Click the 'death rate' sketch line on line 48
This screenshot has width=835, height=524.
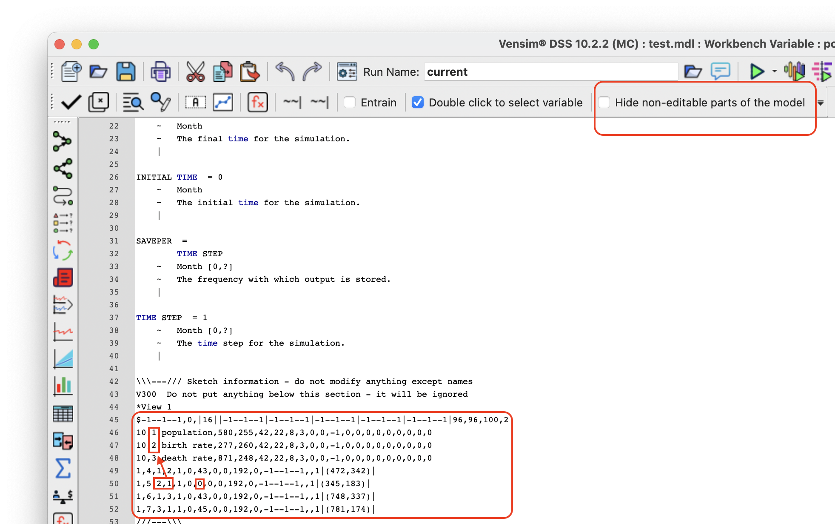pos(284,458)
